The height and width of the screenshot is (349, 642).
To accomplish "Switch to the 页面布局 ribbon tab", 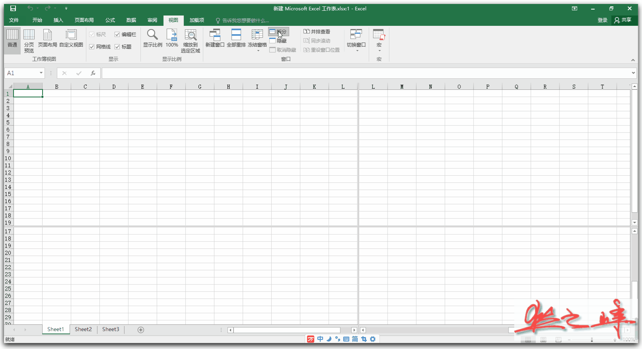I will (x=84, y=20).
